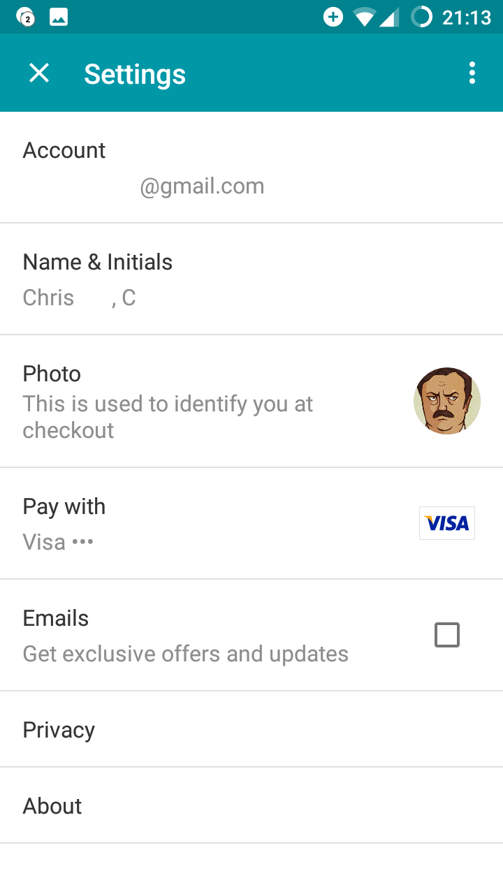Tap the image notification icon
Viewport: 503px width, 894px height.
pos(59,17)
